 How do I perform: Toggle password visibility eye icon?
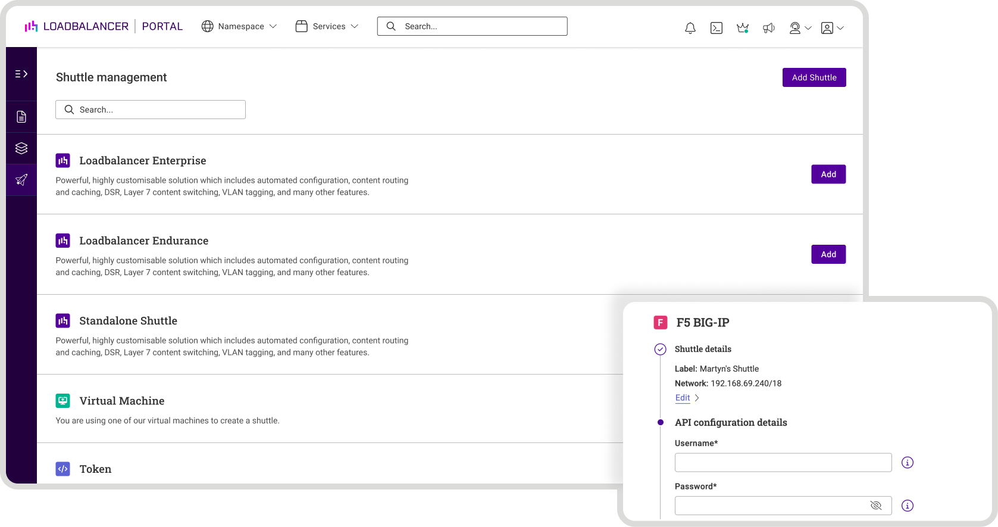[876, 506]
